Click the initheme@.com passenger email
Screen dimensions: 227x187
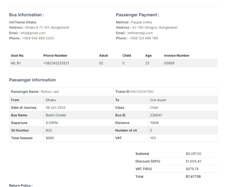pyautogui.click(x=140, y=33)
